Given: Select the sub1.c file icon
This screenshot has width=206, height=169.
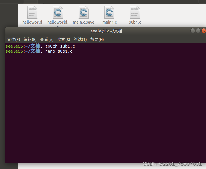Looking at the screenshot, I should (x=135, y=12).
